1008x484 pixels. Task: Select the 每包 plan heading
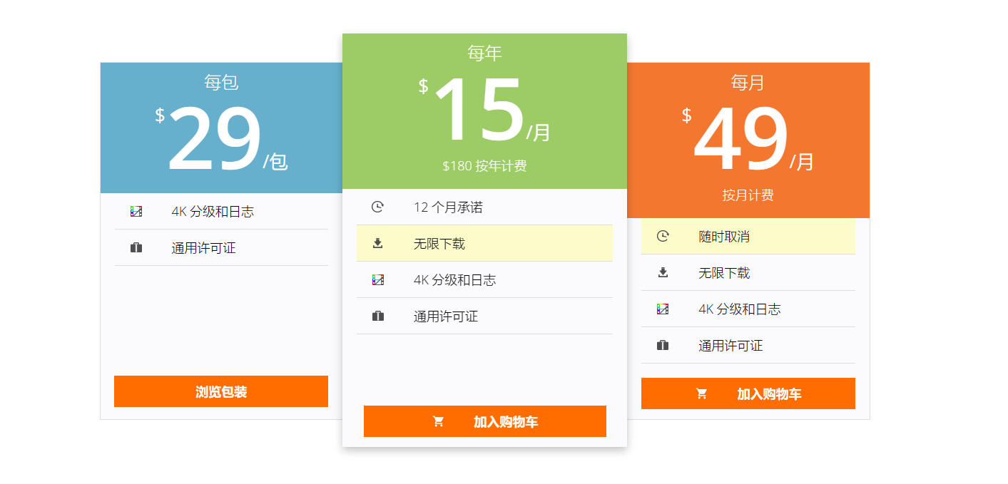tap(221, 83)
